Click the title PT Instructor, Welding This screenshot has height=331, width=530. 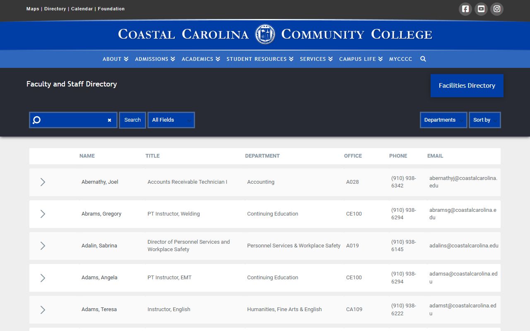[173, 214]
